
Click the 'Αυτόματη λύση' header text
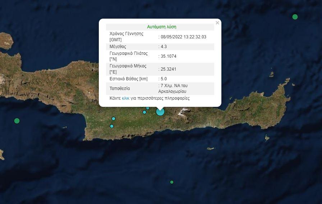(161, 27)
